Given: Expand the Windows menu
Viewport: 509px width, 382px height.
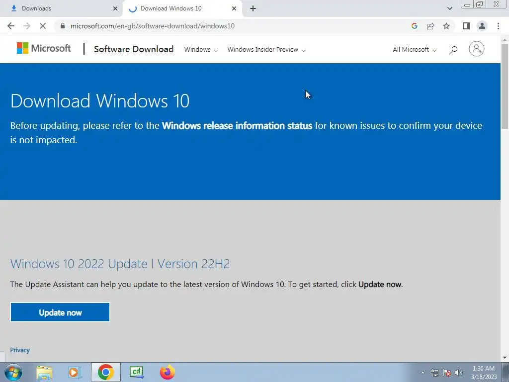Looking at the screenshot, I should pos(201,49).
